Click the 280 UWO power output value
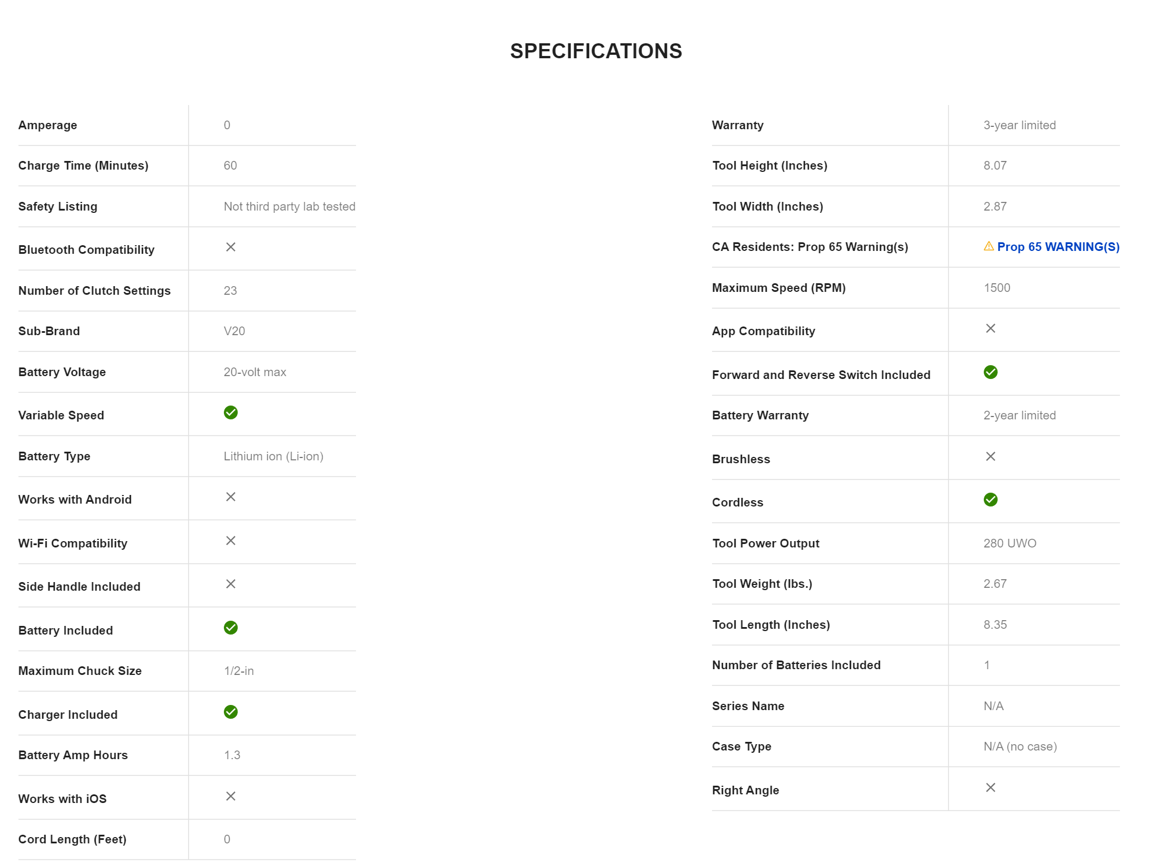Screen dimensions: 1154x863 click(x=1010, y=543)
